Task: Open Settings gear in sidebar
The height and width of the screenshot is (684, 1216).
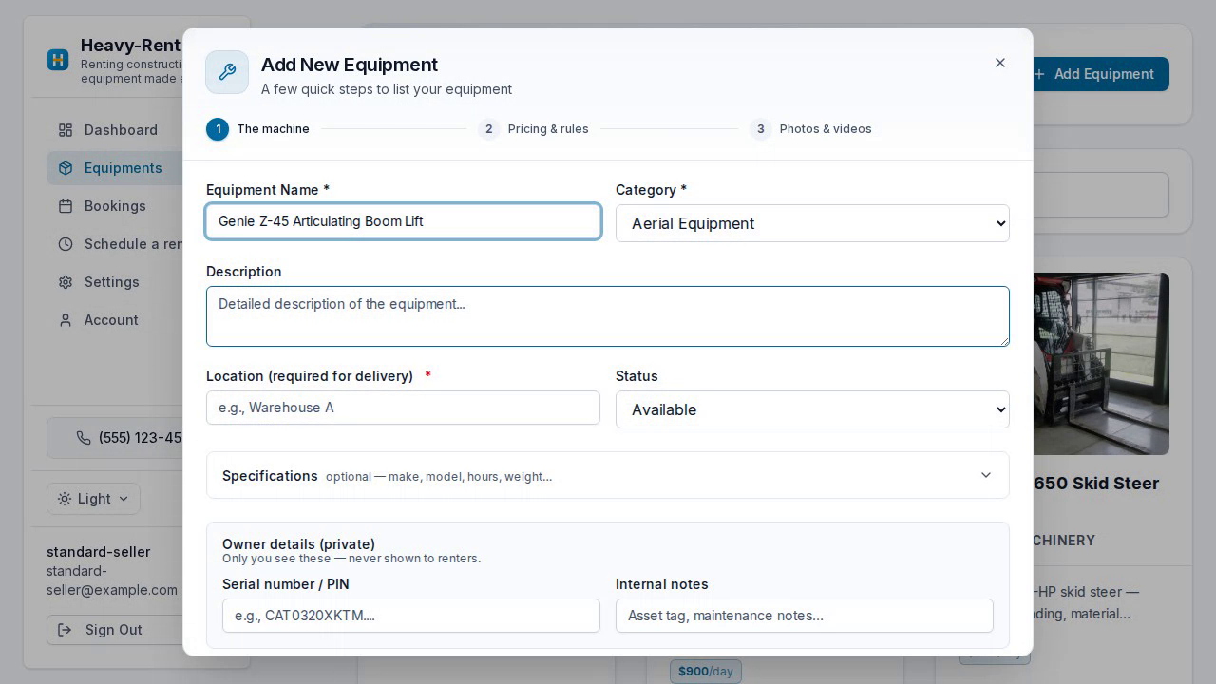Action: 66,282
